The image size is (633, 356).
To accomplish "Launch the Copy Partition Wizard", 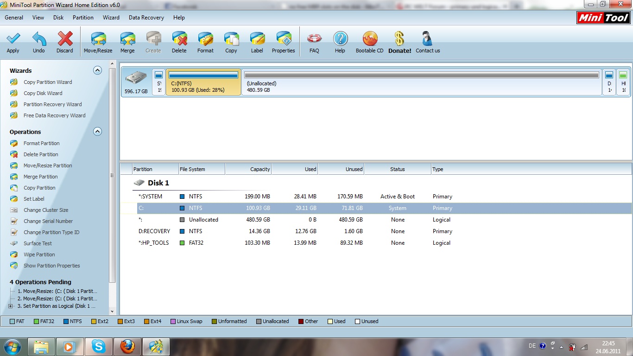I will pos(48,82).
